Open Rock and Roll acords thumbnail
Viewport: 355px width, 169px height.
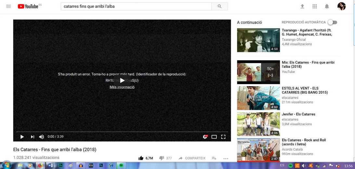point(258,150)
